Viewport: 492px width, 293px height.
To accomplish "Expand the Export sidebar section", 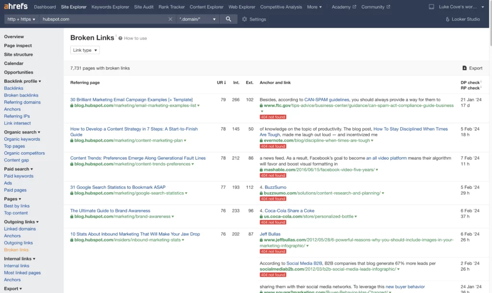I will [13, 289].
